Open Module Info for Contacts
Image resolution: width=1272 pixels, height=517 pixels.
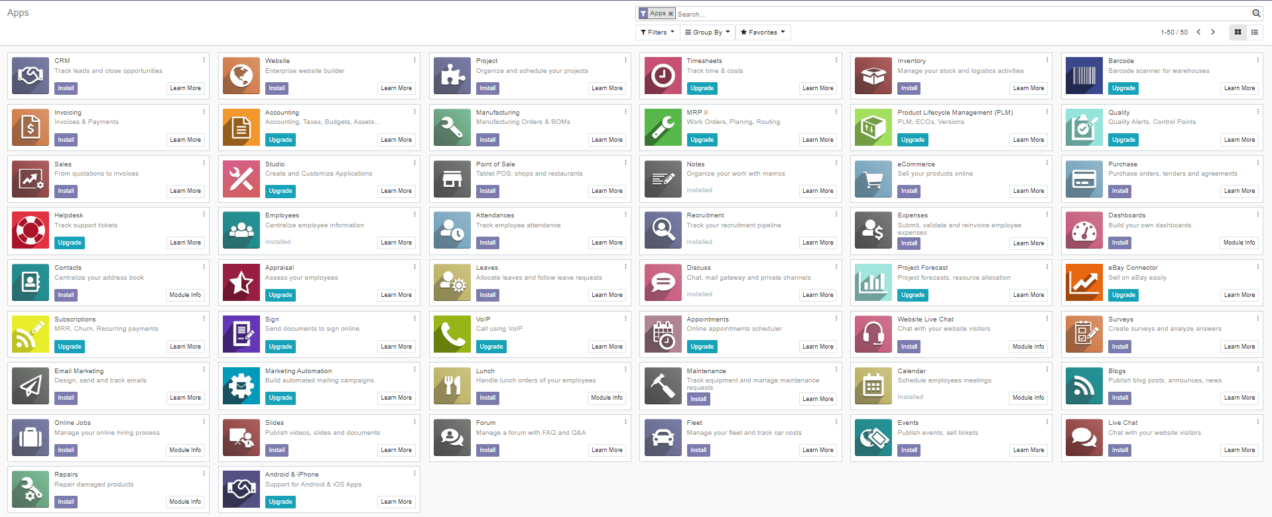(185, 295)
